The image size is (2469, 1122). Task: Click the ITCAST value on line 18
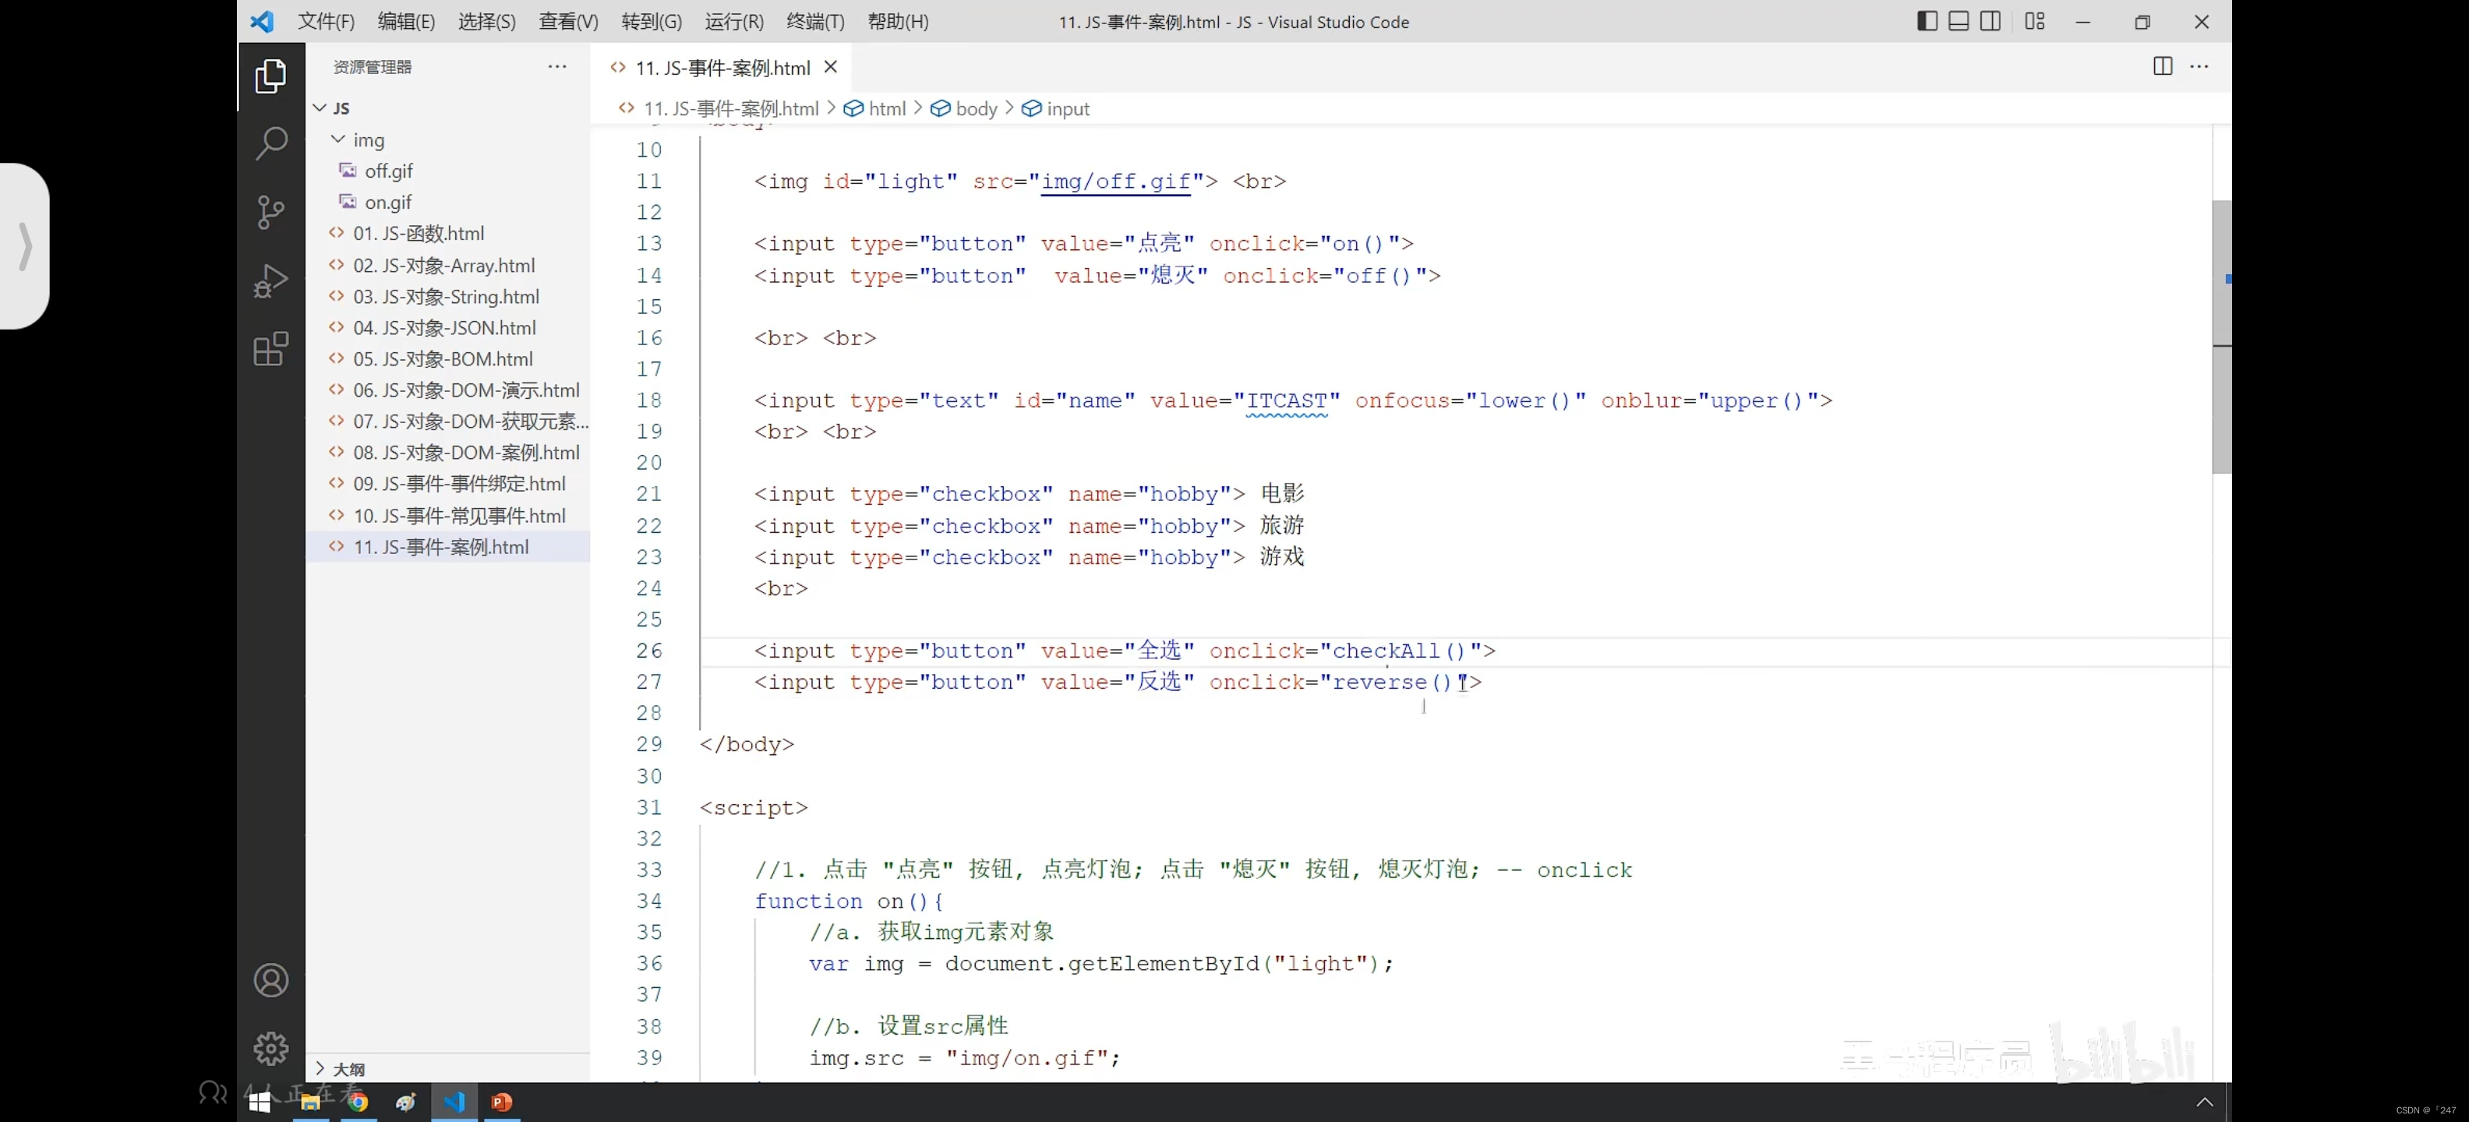pos(1286,400)
